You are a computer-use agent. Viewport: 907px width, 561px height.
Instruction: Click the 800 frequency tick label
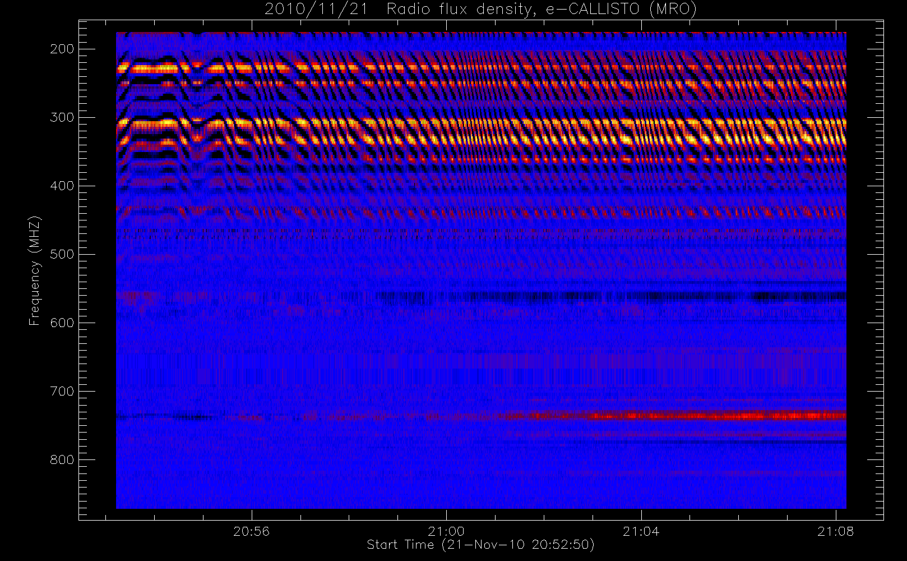(62, 459)
